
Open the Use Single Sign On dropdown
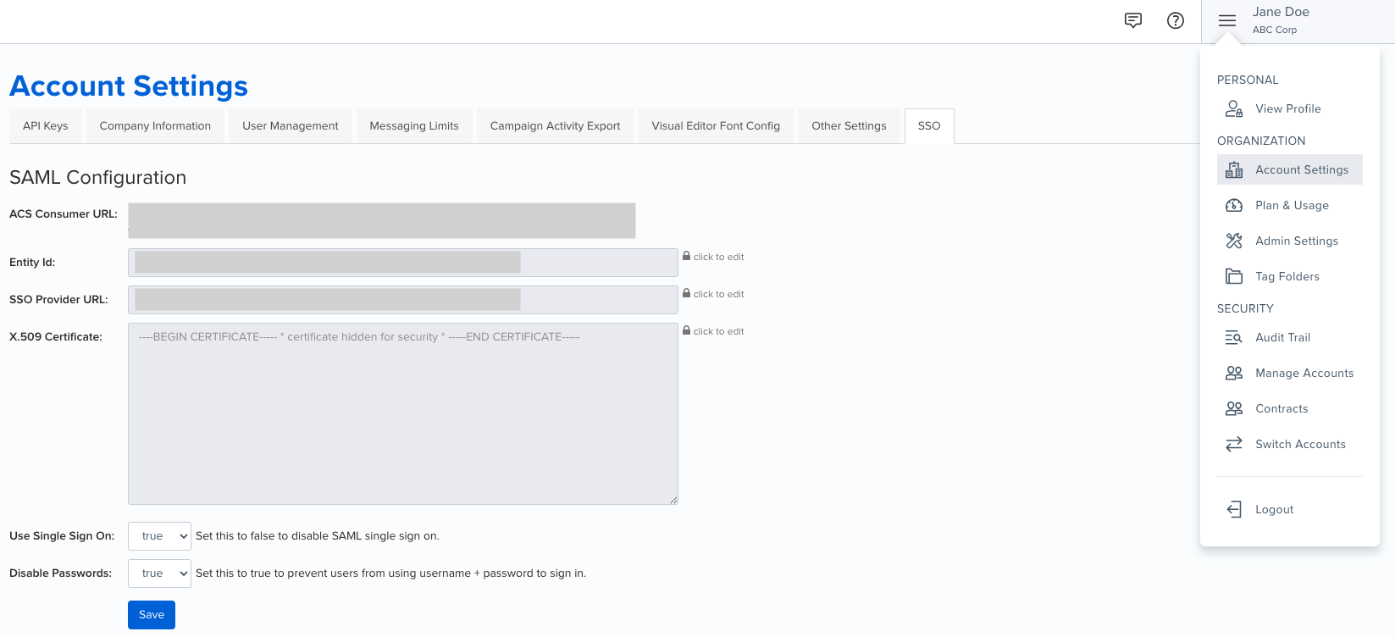pyautogui.click(x=159, y=536)
